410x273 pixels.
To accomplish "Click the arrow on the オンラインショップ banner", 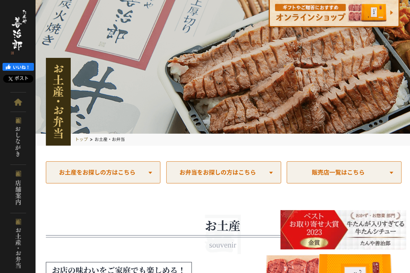I will pyautogui.click(x=392, y=13).
